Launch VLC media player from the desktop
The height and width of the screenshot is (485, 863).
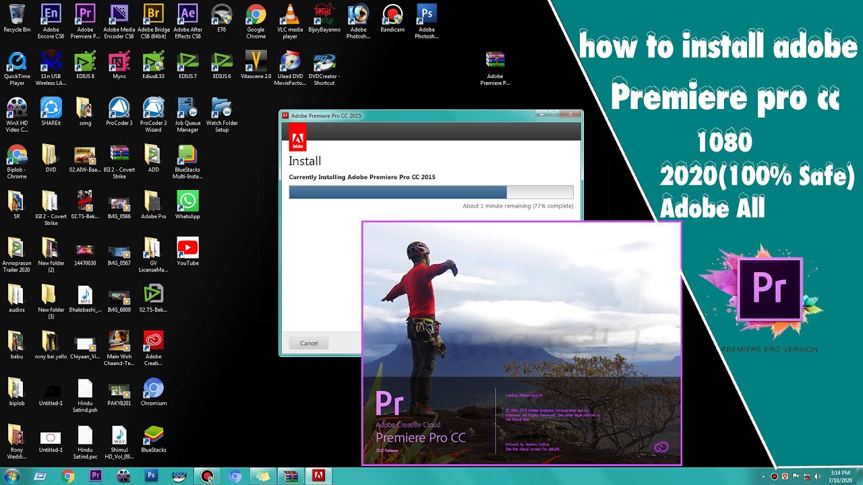pos(290,20)
